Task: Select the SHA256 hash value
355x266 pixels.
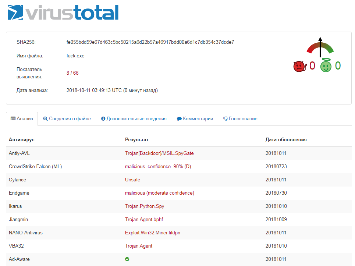Action: click(x=150, y=42)
